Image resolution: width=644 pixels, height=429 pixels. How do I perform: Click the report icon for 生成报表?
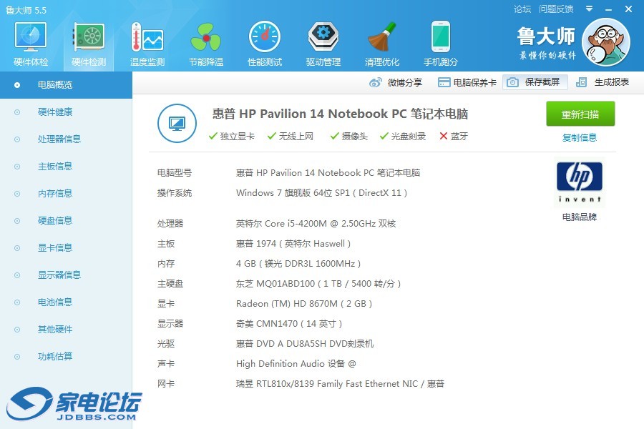click(x=581, y=82)
